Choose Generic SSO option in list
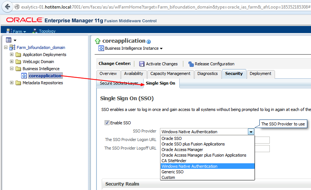Image resolution: width=311 pixels, height=190 pixels. (173, 172)
